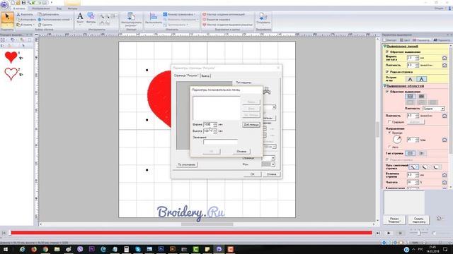Open the Color tab in sewing parameters panel
The width and height of the screenshot is (453, 254).
click(x=405, y=40)
